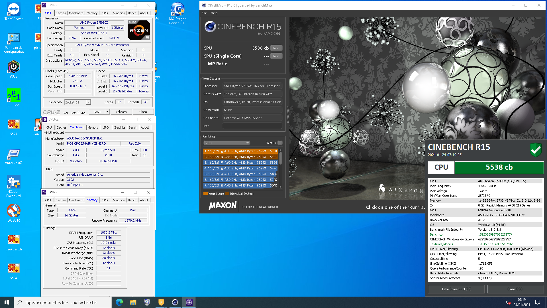547x308 pixels.
Task: Click Close button in top CPU-Z
Action: [x=143, y=112]
